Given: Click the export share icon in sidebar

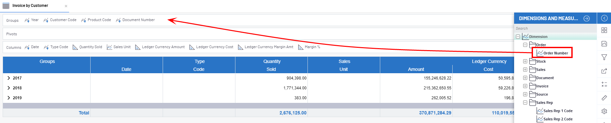Looking at the screenshot, I should (x=604, y=71).
